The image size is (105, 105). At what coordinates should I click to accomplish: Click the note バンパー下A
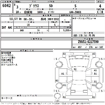7,62
